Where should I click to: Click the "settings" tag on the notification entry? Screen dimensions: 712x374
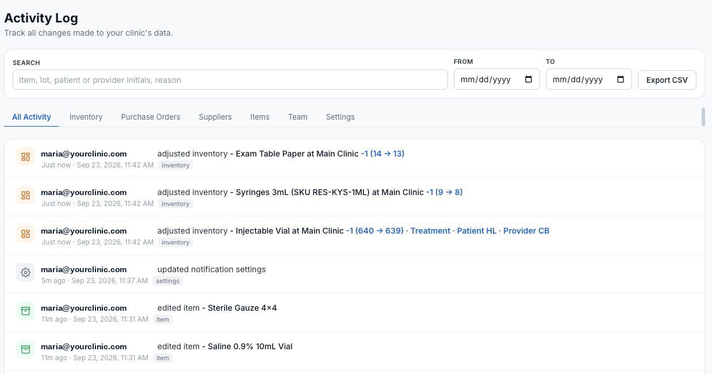coord(168,281)
